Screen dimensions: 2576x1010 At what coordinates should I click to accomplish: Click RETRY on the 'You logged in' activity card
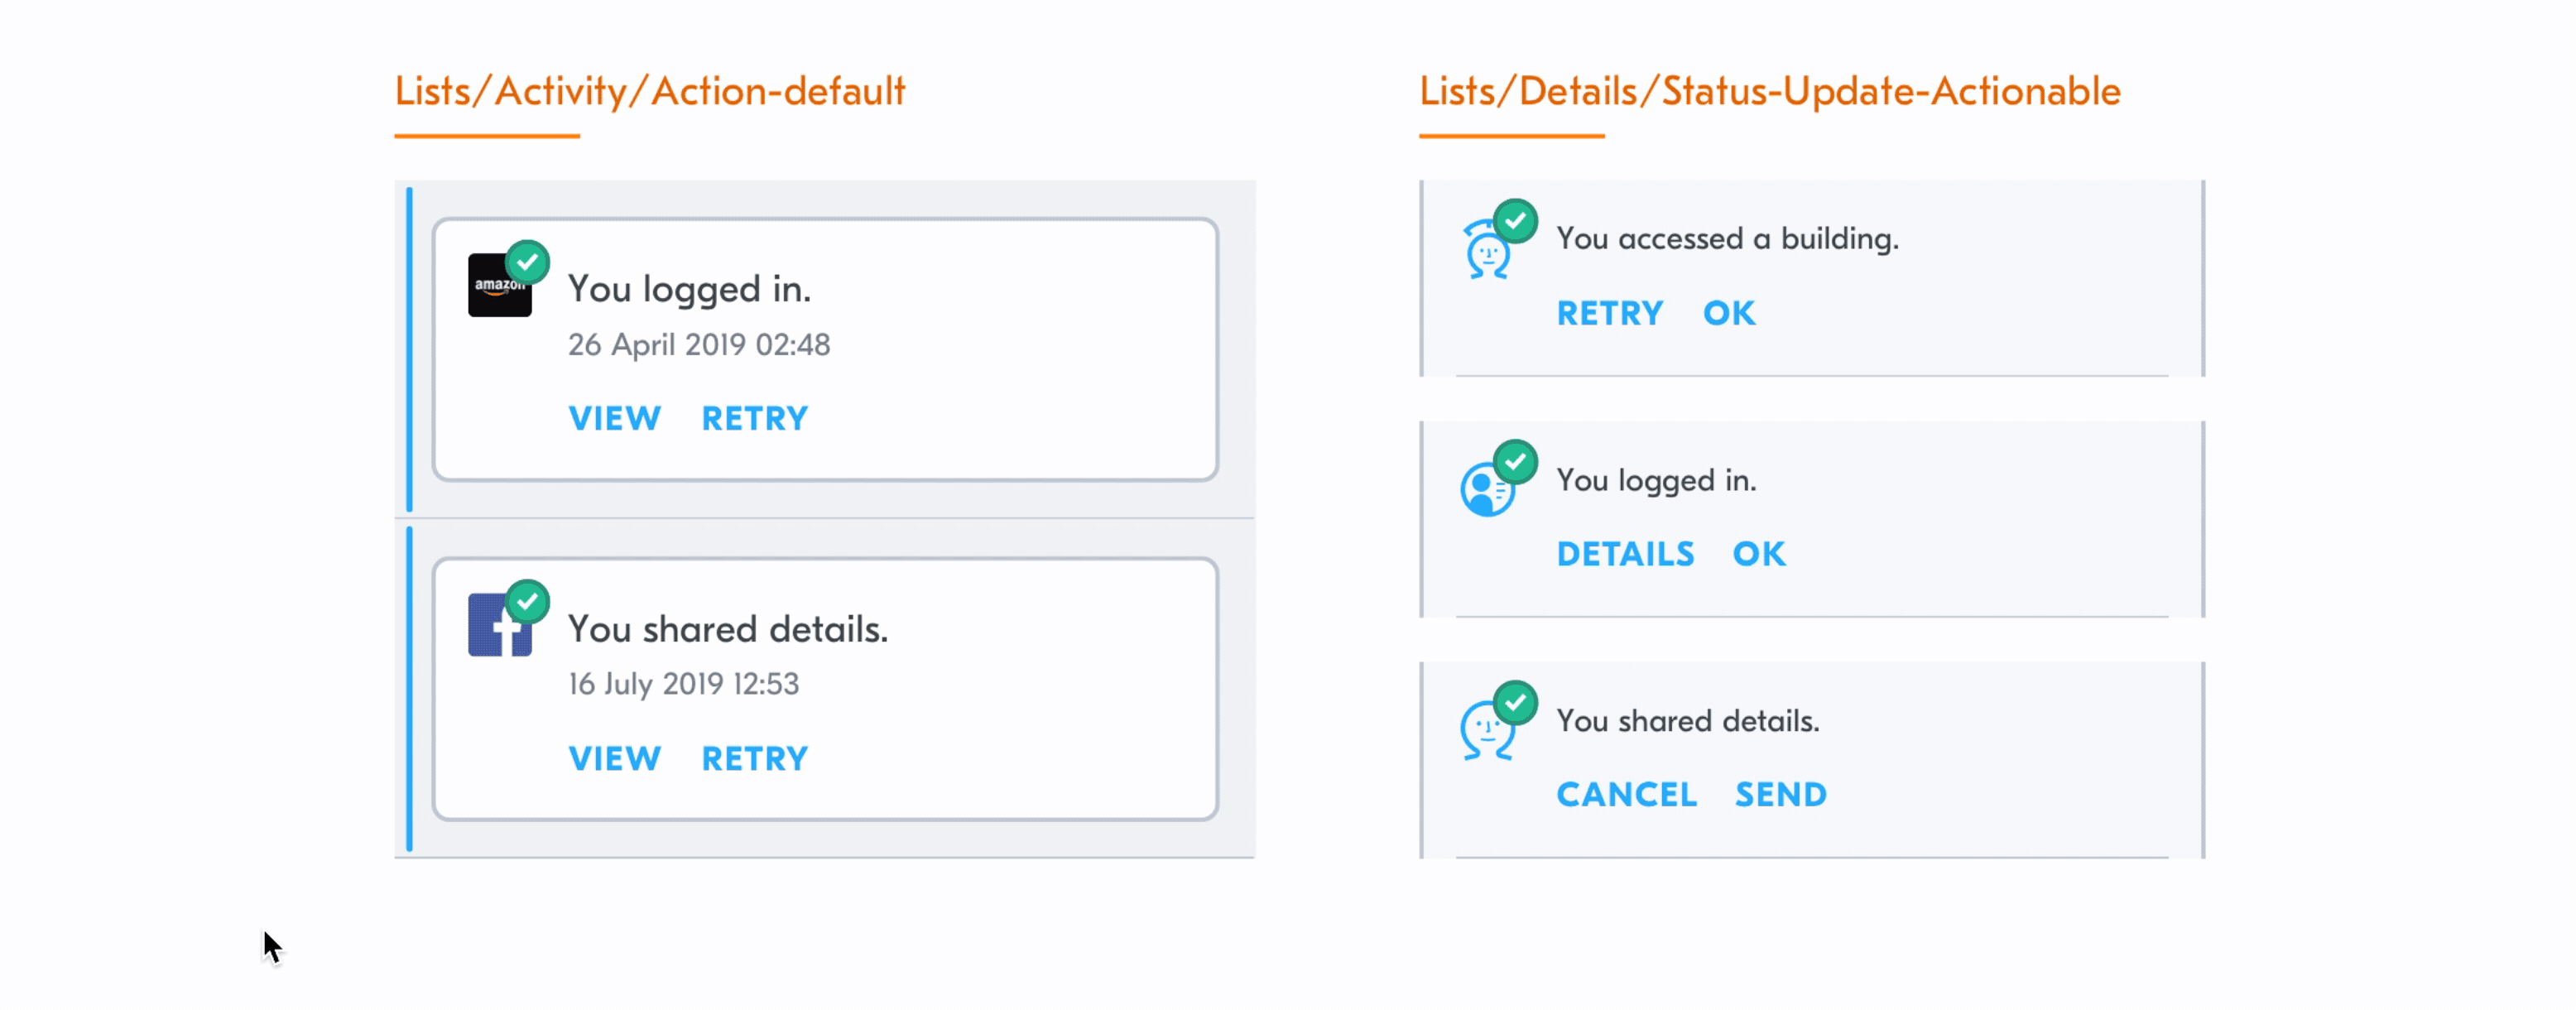[754, 418]
